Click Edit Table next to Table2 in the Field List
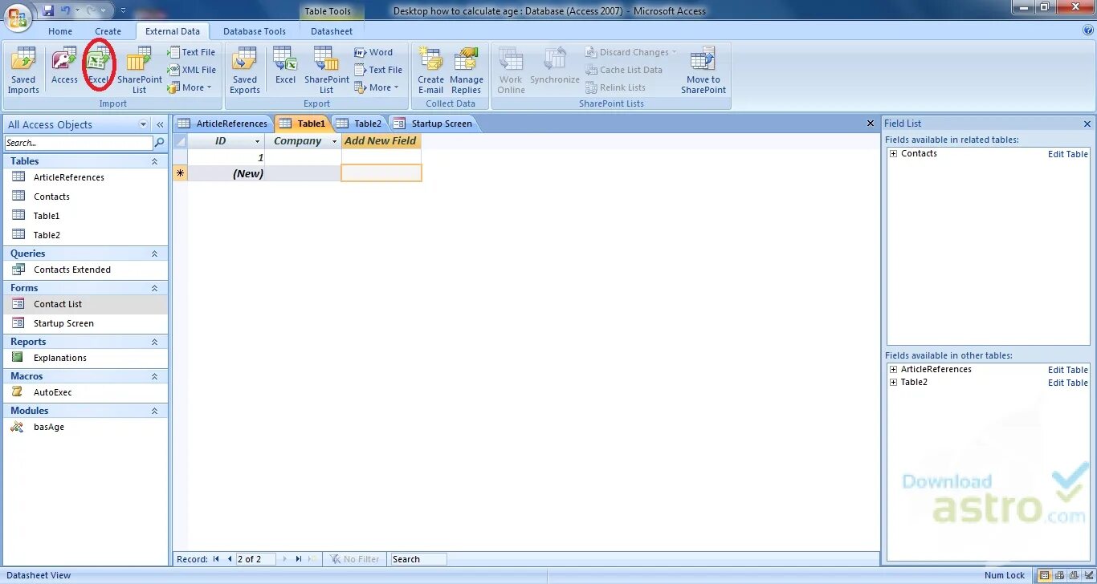 pos(1068,383)
